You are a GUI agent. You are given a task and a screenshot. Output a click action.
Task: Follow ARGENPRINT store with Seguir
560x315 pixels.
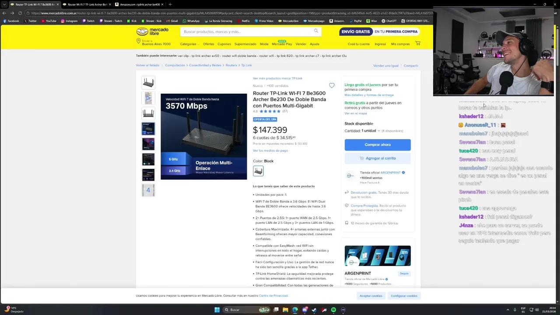point(404,273)
